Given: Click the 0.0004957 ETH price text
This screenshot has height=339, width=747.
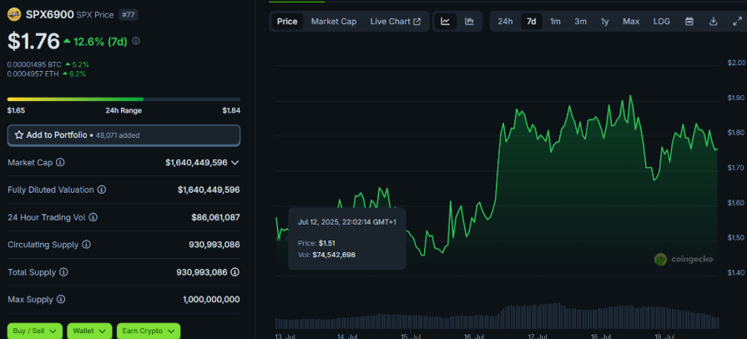Looking at the screenshot, I should point(33,74).
